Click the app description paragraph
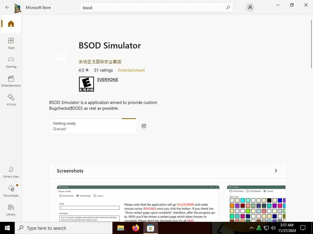The width and height of the screenshot is (313, 234). (103, 105)
